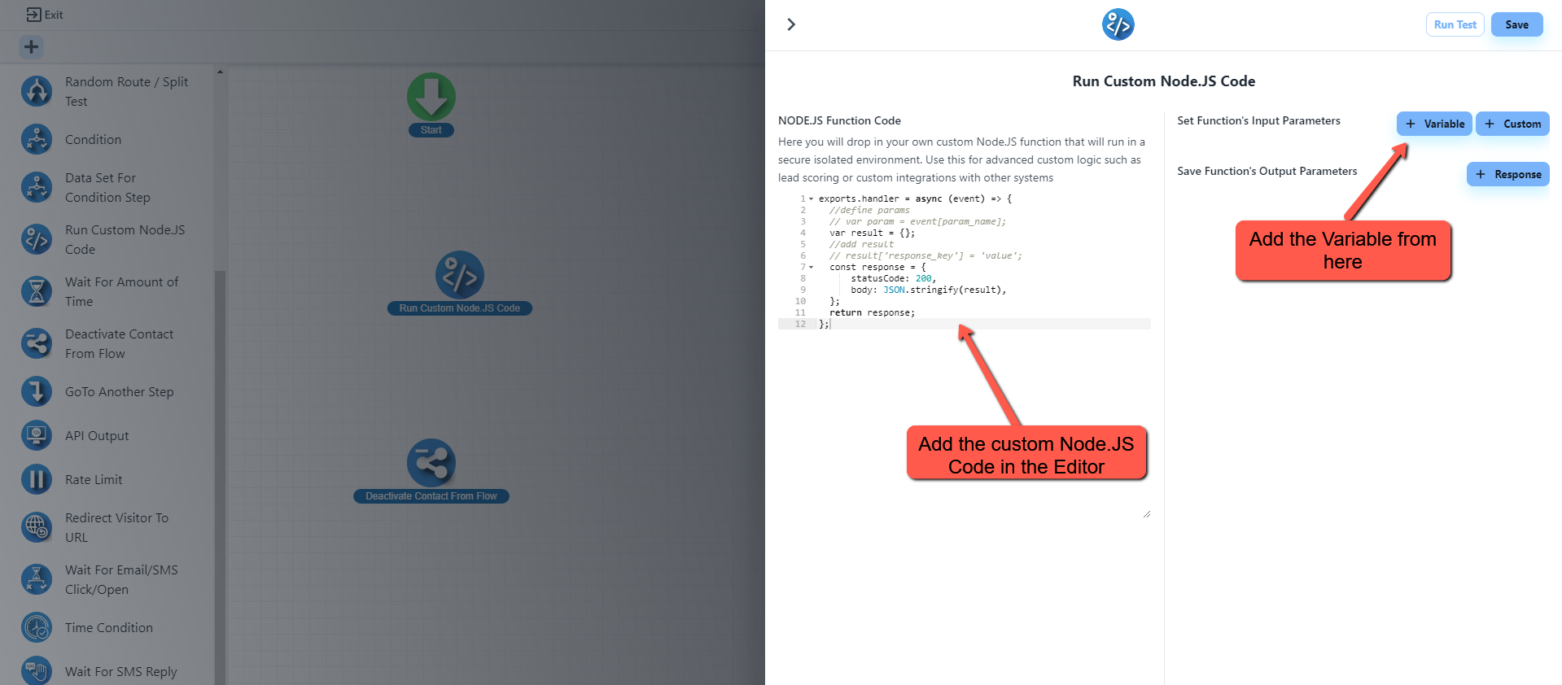The width and height of the screenshot is (1562, 685).
Task: Click the API Output icon
Action: (x=37, y=436)
